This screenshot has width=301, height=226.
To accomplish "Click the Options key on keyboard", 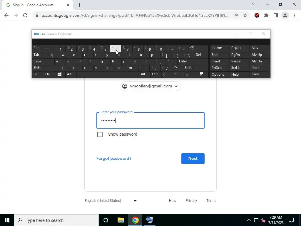I will pyautogui.click(x=220, y=74).
